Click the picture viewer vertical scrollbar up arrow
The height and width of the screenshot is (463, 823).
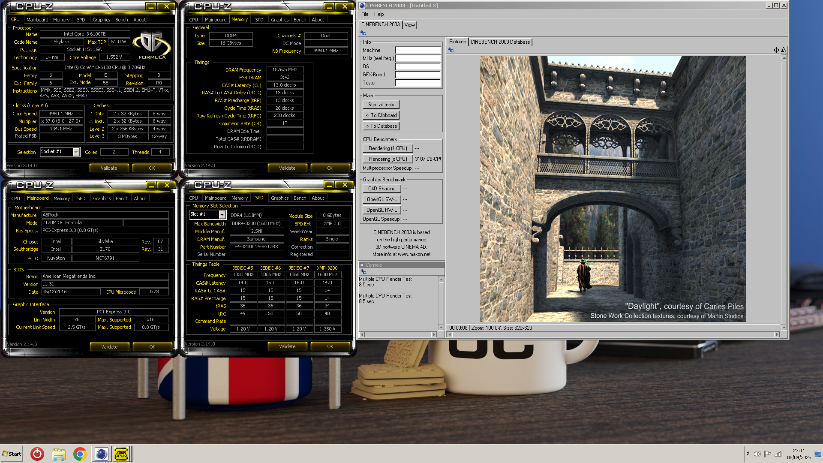[x=784, y=58]
